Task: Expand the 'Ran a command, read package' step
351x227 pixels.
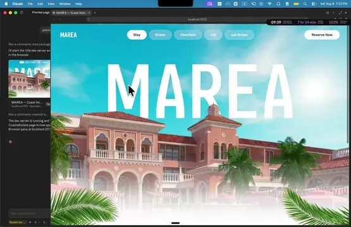Action: tap(29, 44)
